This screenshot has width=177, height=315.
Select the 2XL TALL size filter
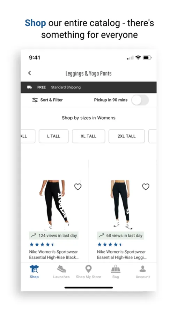coord(126,136)
